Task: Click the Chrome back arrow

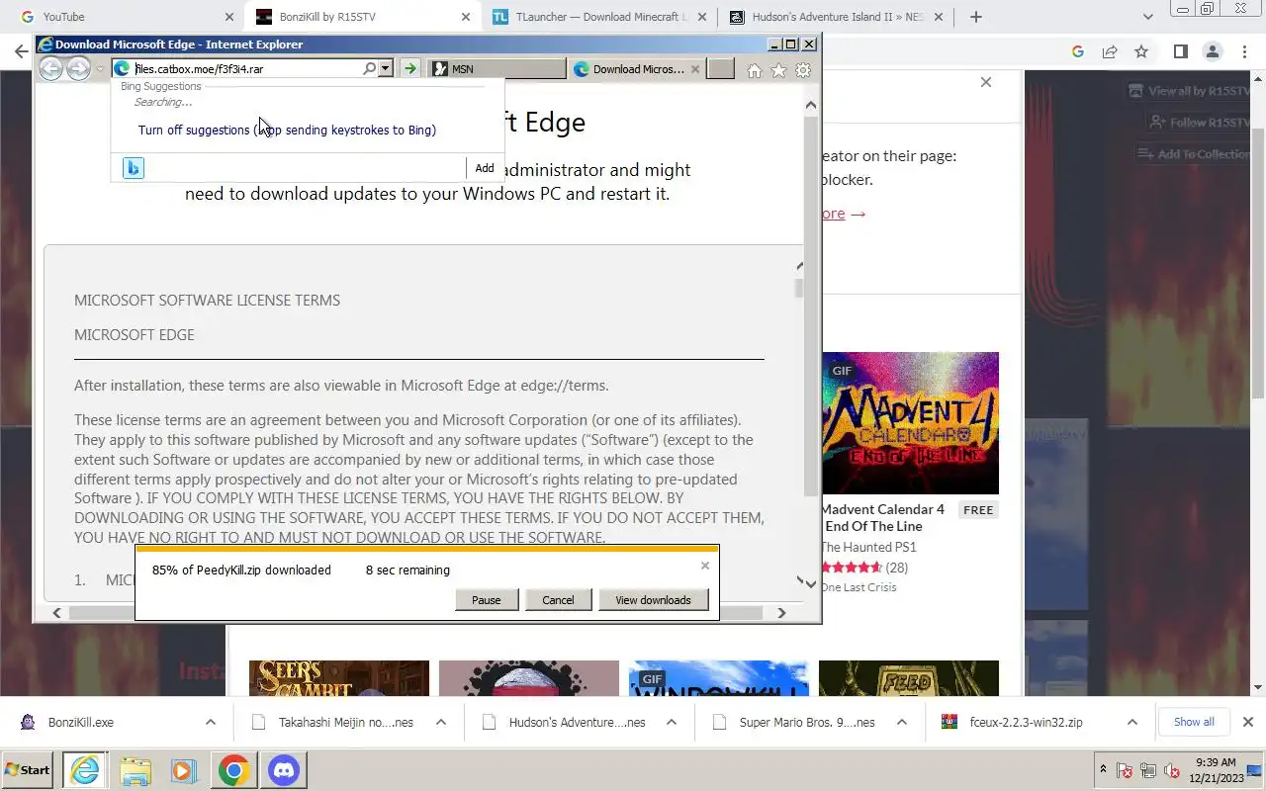Action: [21, 51]
